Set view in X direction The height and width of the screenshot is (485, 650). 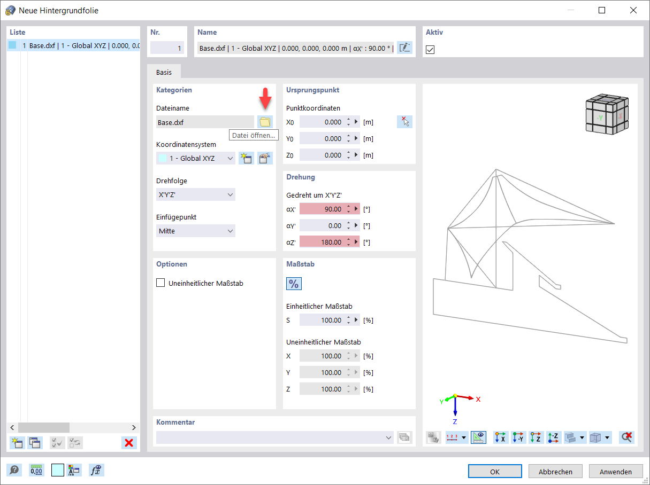(501, 437)
